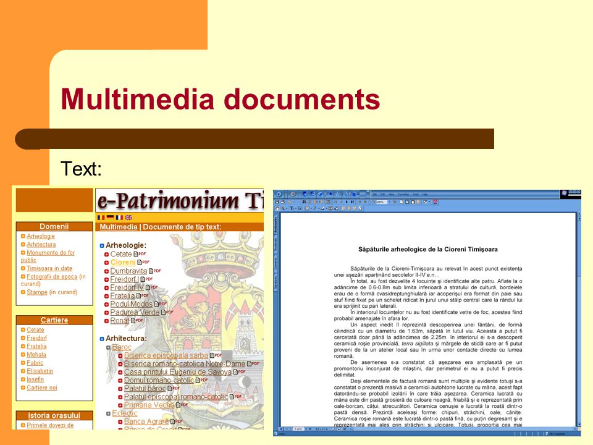This screenshot has width=593, height=445.
Task: Select Fotografii de epoca sidebar link
Action: coord(52,277)
